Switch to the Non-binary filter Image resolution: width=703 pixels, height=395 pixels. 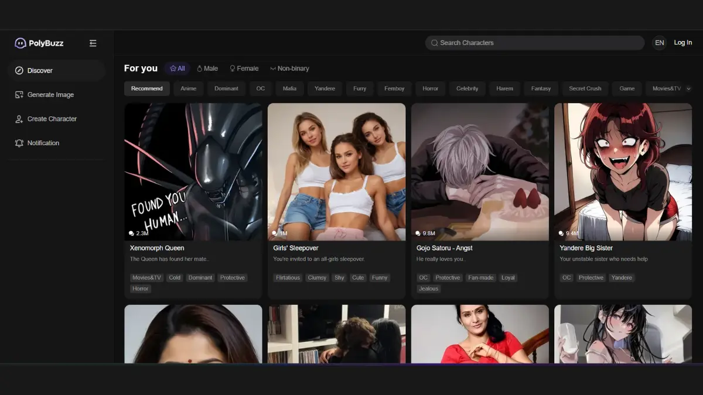click(289, 68)
